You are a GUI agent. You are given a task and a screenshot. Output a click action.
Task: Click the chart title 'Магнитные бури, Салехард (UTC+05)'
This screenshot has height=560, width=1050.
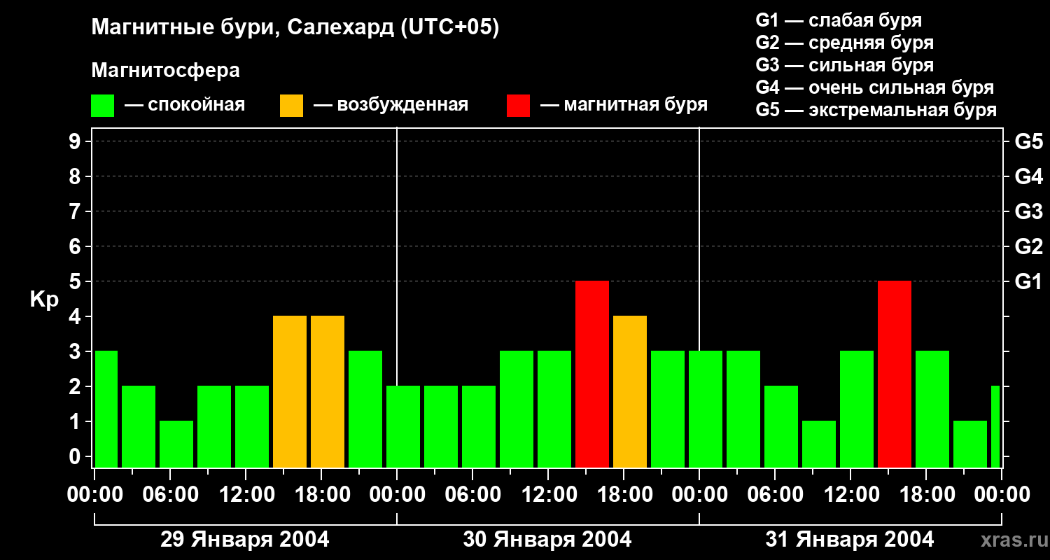tap(295, 28)
